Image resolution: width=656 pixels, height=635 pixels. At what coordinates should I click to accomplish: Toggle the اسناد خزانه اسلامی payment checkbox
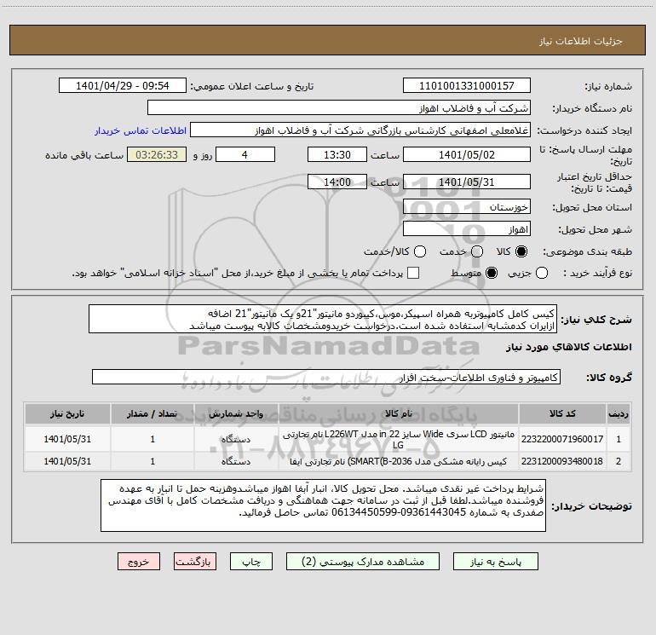click(413, 273)
